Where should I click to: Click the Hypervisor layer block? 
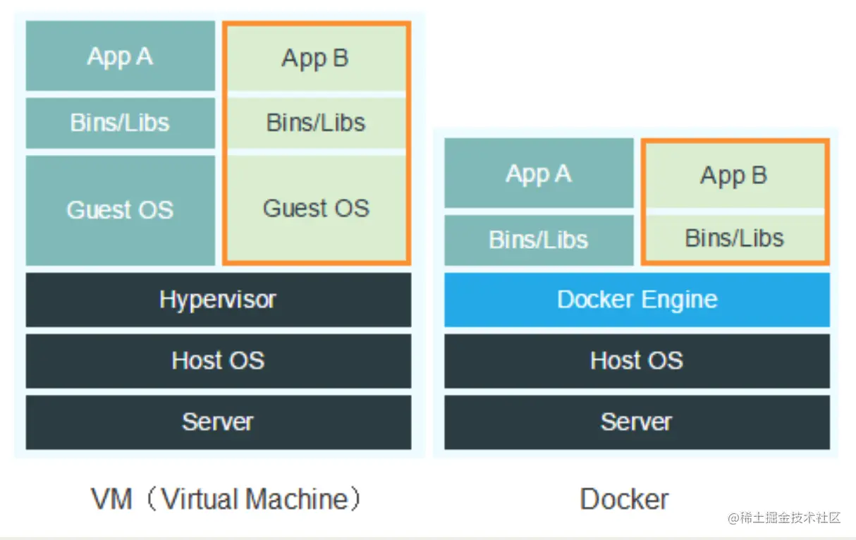(x=218, y=300)
